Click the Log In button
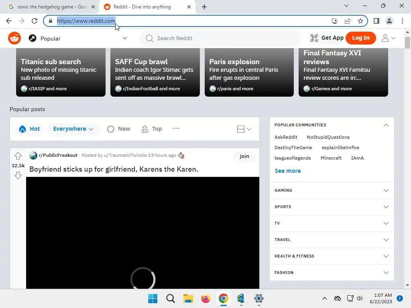The image size is (411, 308). pos(361,38)
